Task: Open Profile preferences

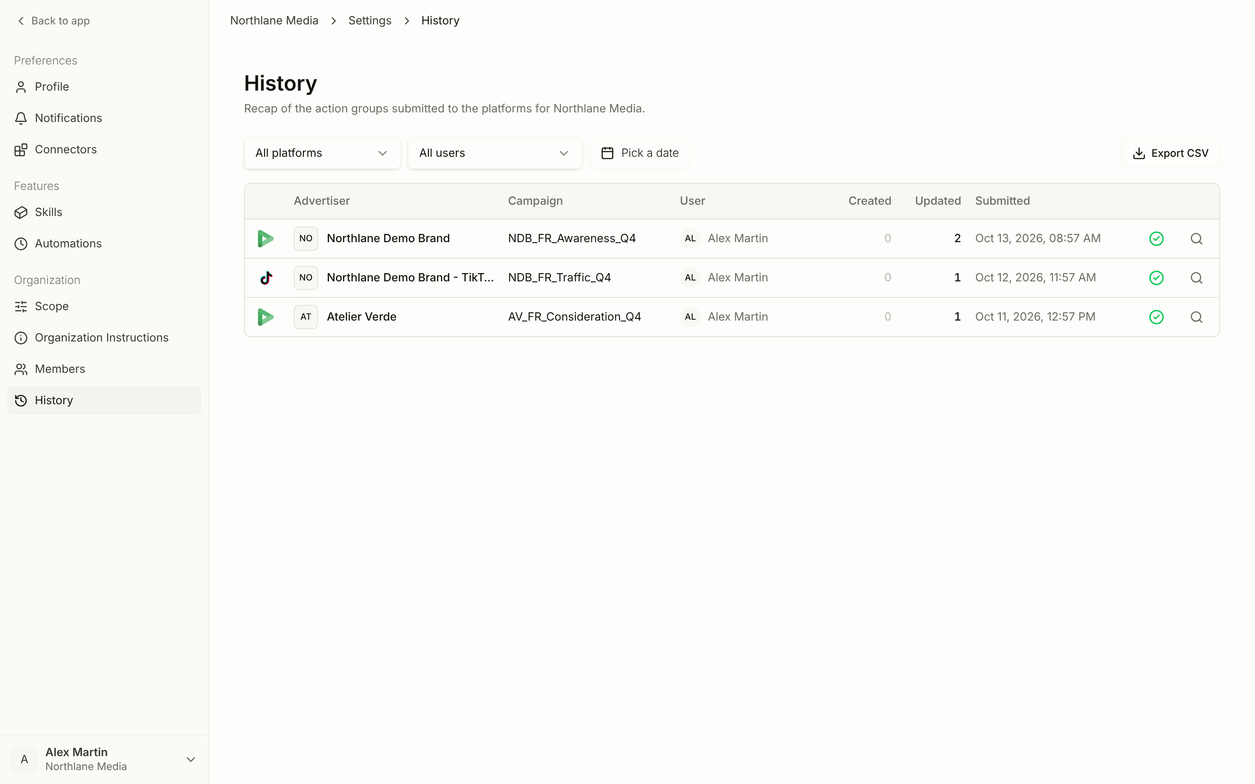Action: click(104, 87)
